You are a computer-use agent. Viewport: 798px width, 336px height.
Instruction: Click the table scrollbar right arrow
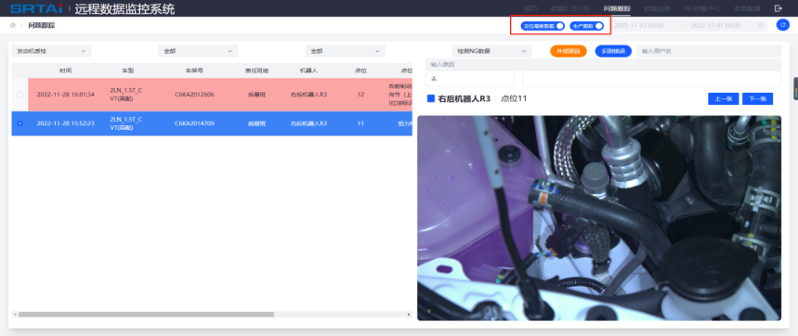coord(409,315)
